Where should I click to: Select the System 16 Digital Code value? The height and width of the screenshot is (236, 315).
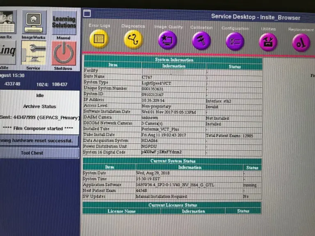pos(161,152)
